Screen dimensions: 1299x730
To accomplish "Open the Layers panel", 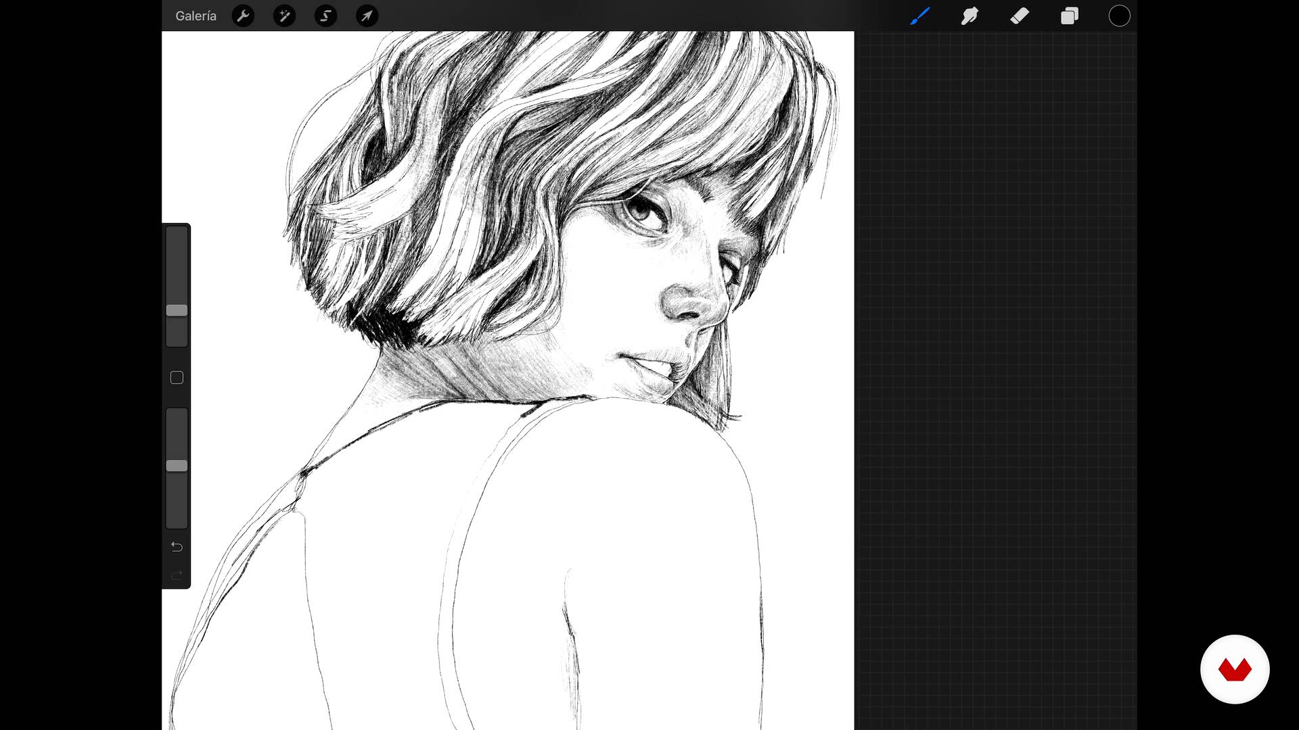I will click(1070, 16).
